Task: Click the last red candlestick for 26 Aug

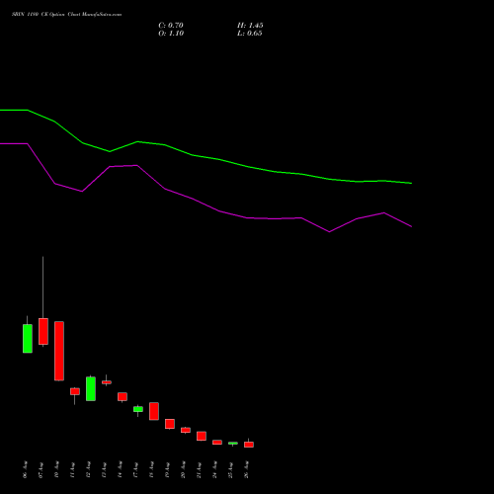Action: pos(249,445)
